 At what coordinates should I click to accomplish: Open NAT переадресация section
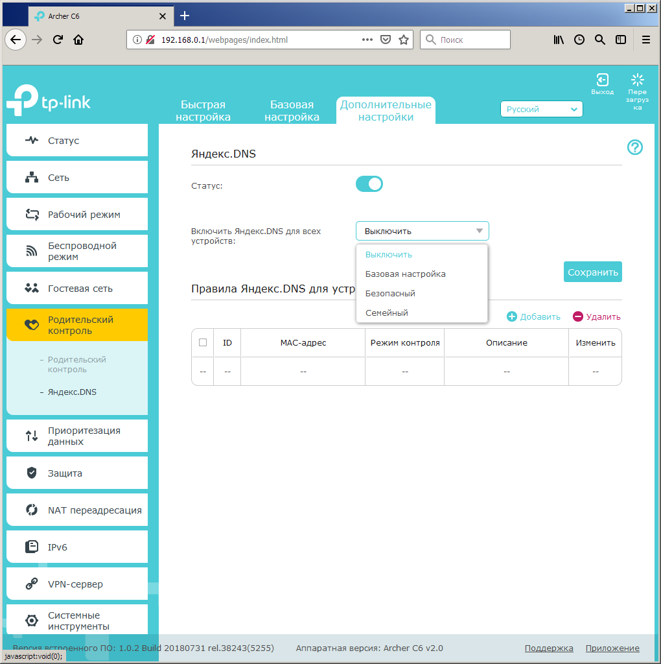click(77, 510)
